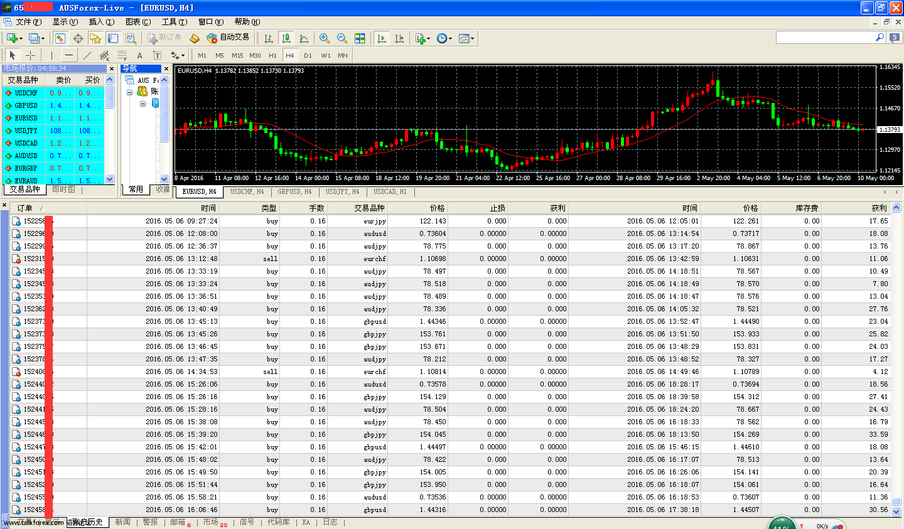Select the cursor arrow tool

point(13,55)
